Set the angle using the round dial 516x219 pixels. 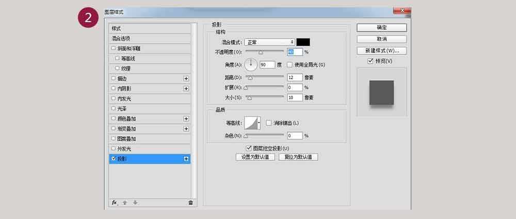pyautogui.click(x=251, y=65)
